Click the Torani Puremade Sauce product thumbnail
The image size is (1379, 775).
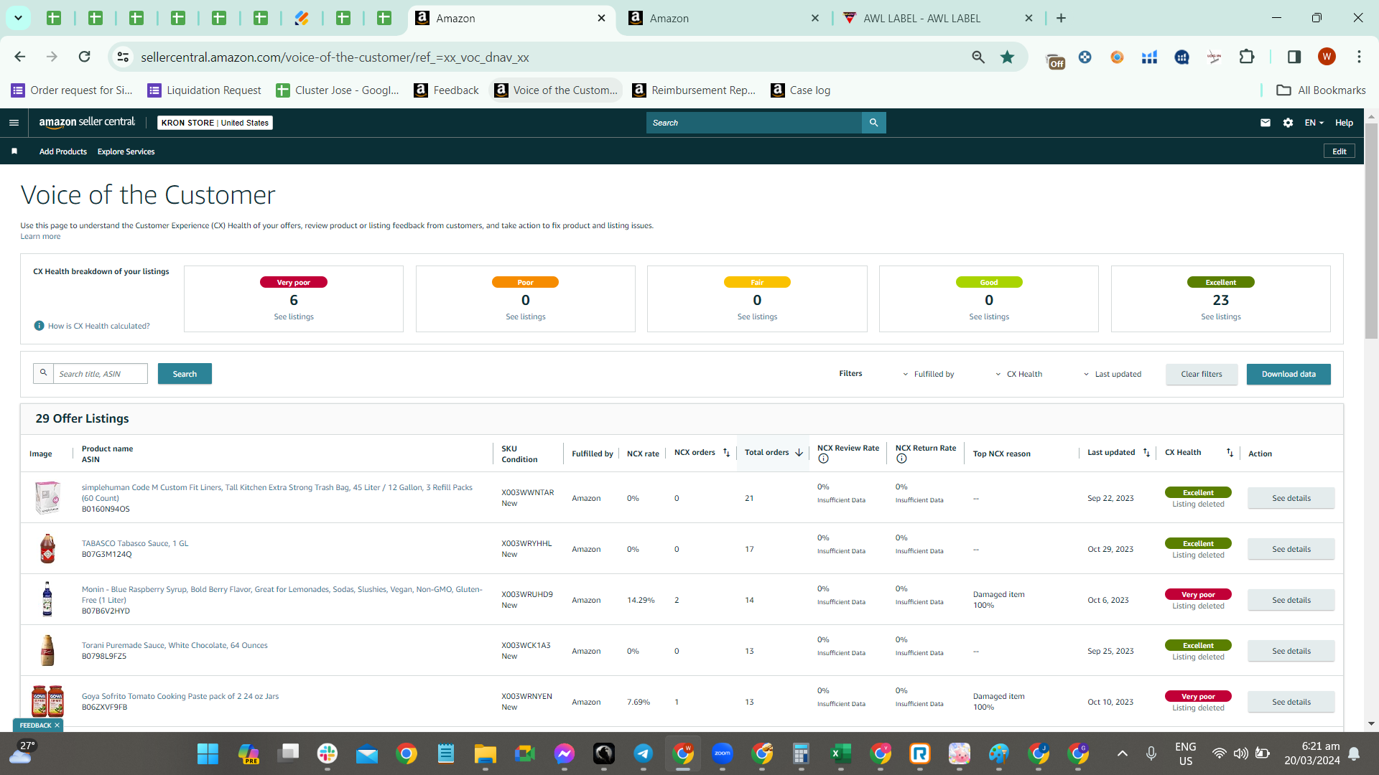tap(47, 650)
